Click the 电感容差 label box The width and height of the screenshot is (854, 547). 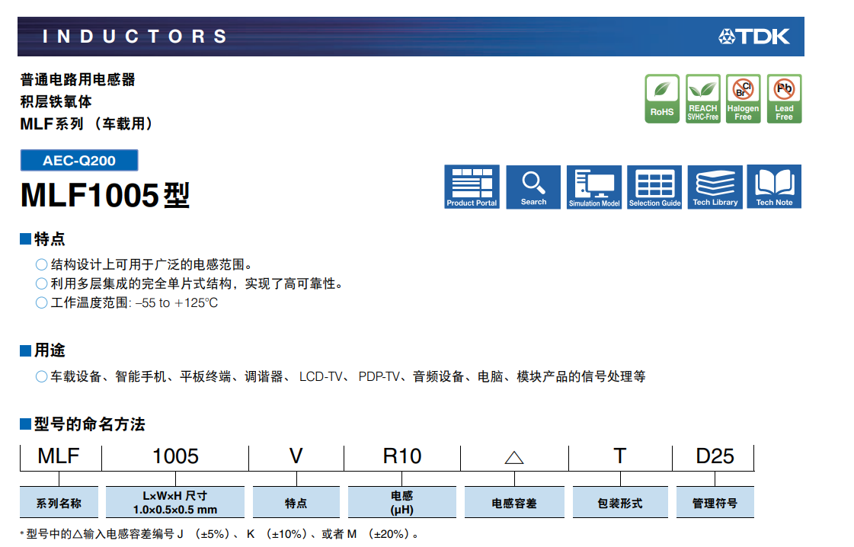[514, 502]
